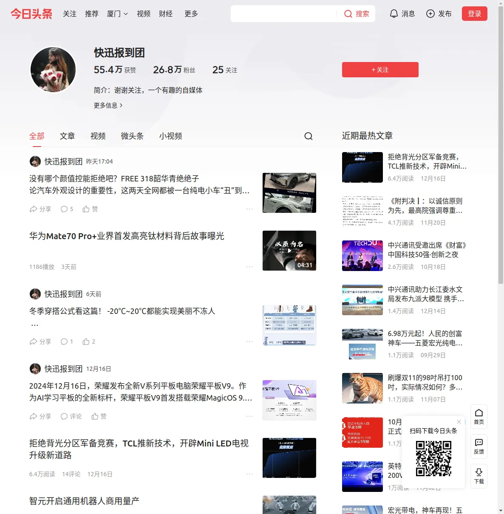Click the 发布 plus icon
The width and height of the screenshot is (504, 514).
tap(430, 14)
